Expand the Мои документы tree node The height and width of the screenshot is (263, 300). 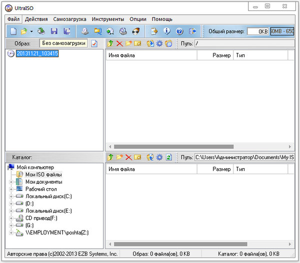11,182
